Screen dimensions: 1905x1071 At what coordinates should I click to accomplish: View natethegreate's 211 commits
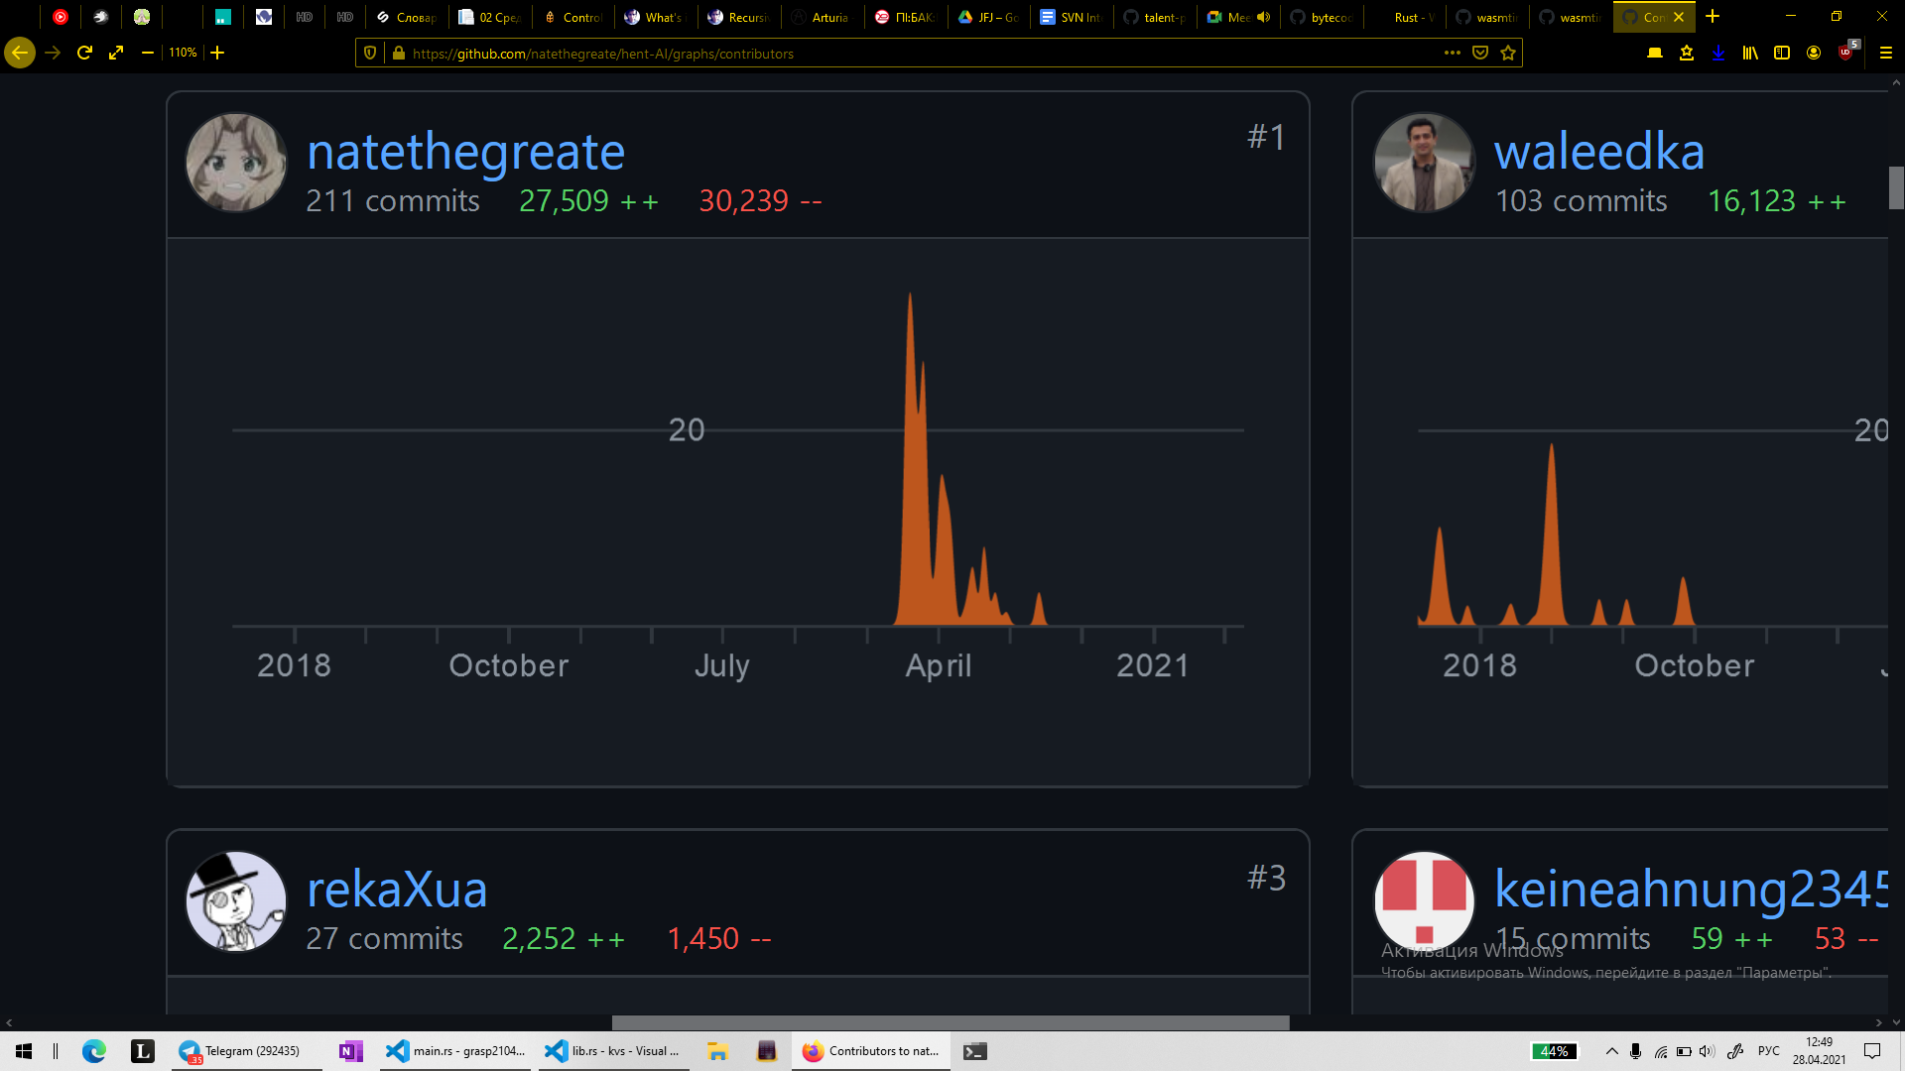pyautogui.click(x=393, y=201)
